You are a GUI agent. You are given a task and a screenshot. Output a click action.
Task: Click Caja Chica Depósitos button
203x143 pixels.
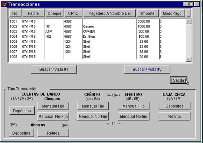(174, 106)
